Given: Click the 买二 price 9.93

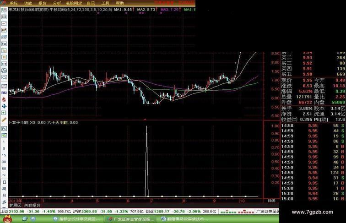Looking at the screenshot, I should [x=308, y=58].
